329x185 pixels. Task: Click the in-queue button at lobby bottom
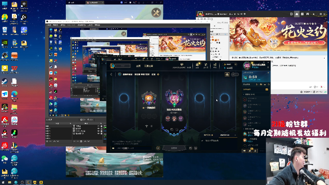click(174, 148)
